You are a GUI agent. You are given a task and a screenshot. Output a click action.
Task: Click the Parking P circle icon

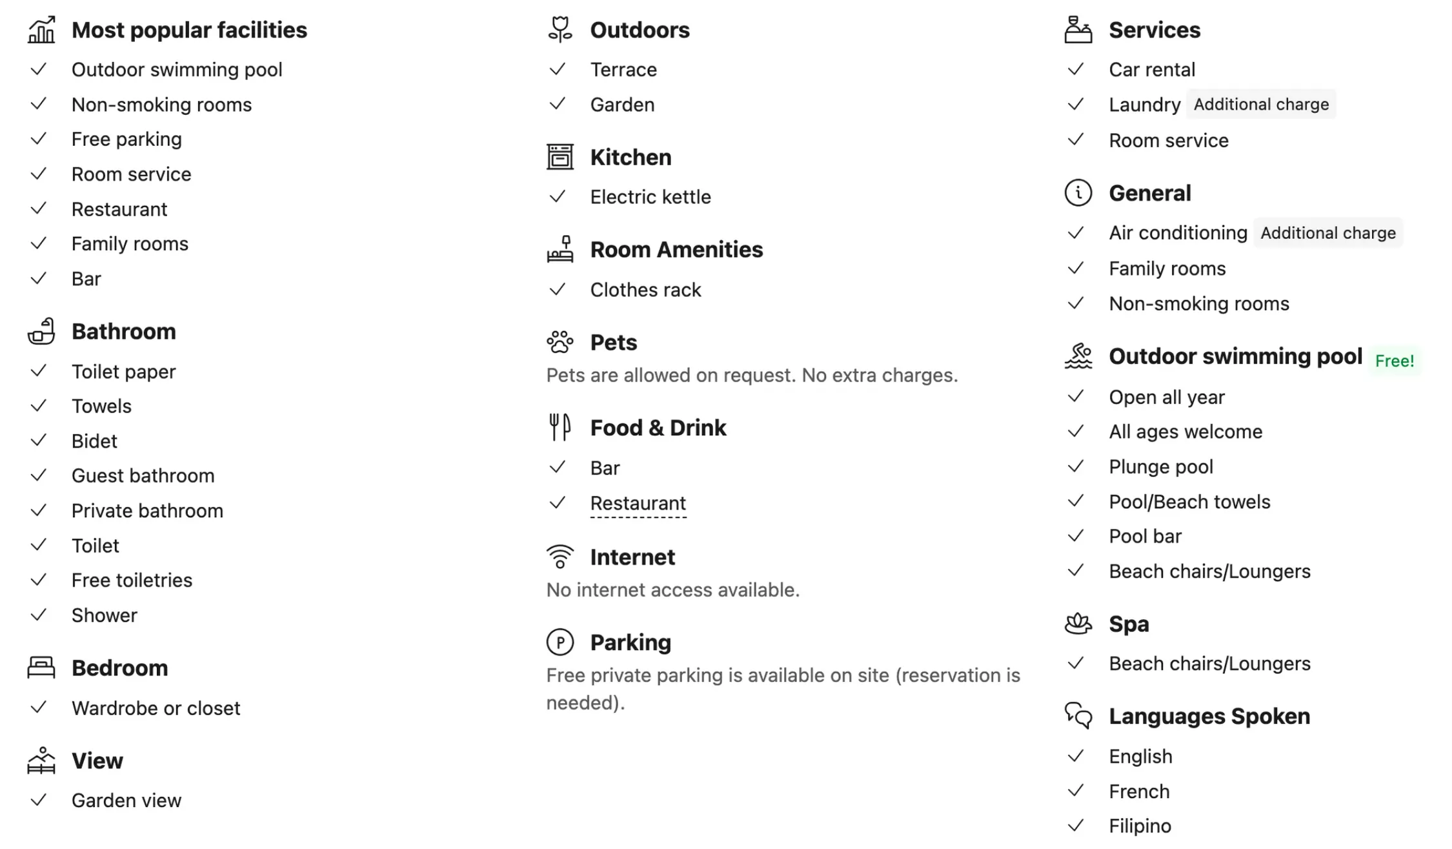tap(560, 642)
